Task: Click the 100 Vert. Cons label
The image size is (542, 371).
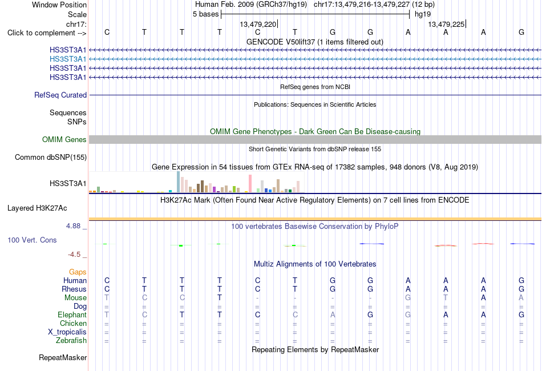Action: [x=32, y=240]
